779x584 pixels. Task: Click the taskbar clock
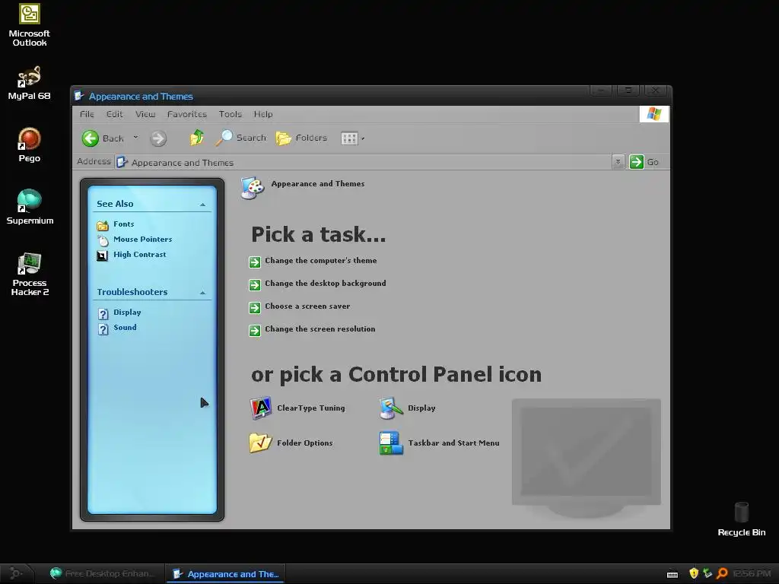pyautogui.click(x=752, y=573)
